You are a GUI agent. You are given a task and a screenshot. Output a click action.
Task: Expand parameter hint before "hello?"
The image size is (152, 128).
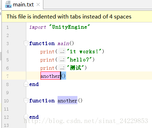coord(62,60)
